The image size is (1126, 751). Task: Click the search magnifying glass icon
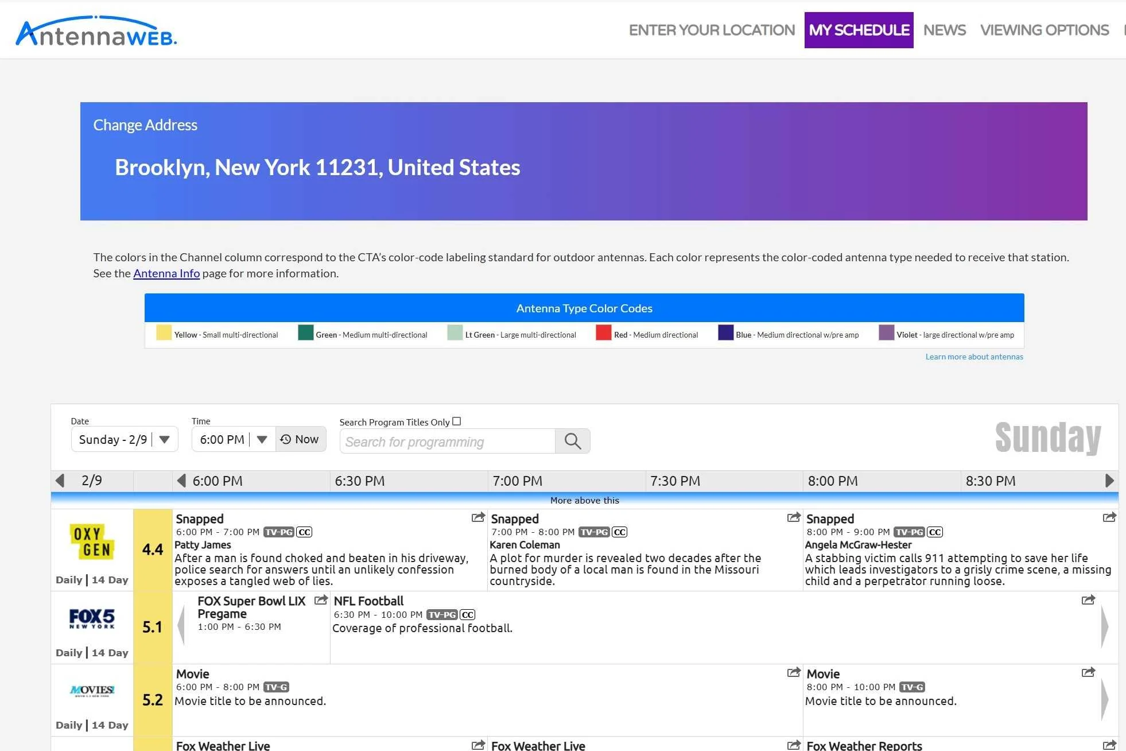(x=572, y=441)
